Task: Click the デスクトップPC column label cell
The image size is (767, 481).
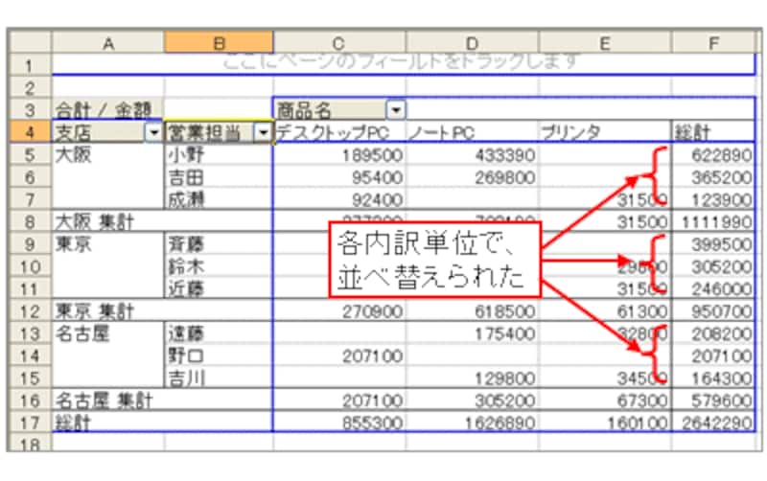Action: click(339, 133)
